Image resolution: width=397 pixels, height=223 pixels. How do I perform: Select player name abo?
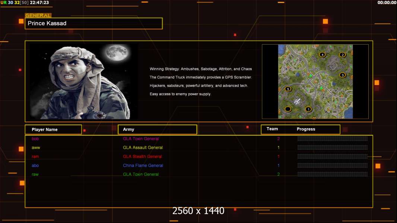coord(35,165)
